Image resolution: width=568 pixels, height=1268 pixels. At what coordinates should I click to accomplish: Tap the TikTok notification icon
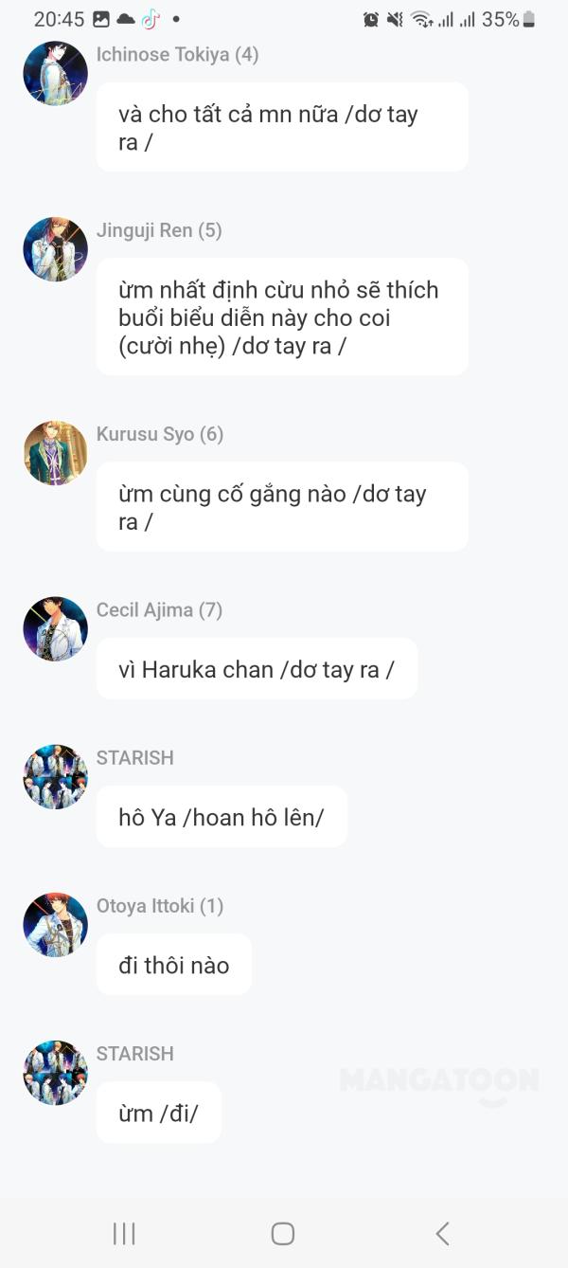151,19
